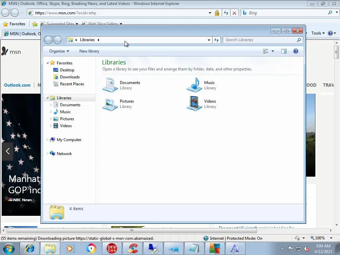Open the Music library icon
The height and width of the screenshot is (255, 340).
click(x=195, y=85)
